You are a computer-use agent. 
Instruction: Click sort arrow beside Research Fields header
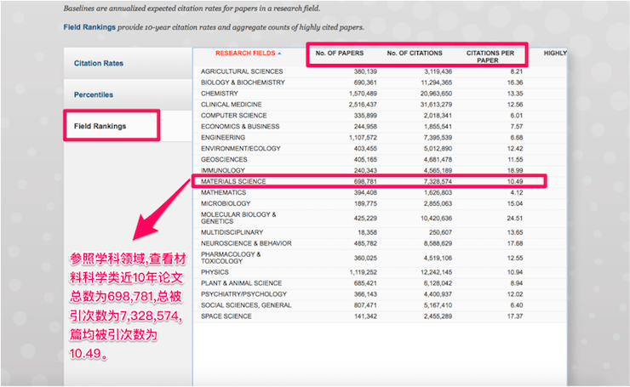coord(279,54)
